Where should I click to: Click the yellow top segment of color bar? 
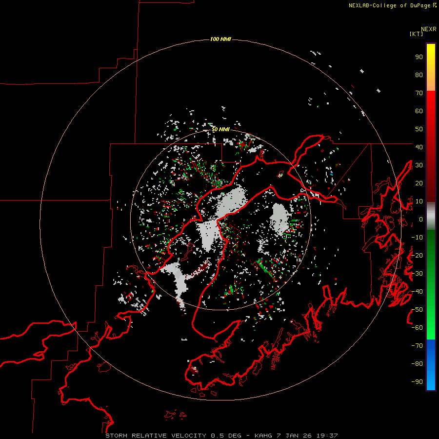431,67
